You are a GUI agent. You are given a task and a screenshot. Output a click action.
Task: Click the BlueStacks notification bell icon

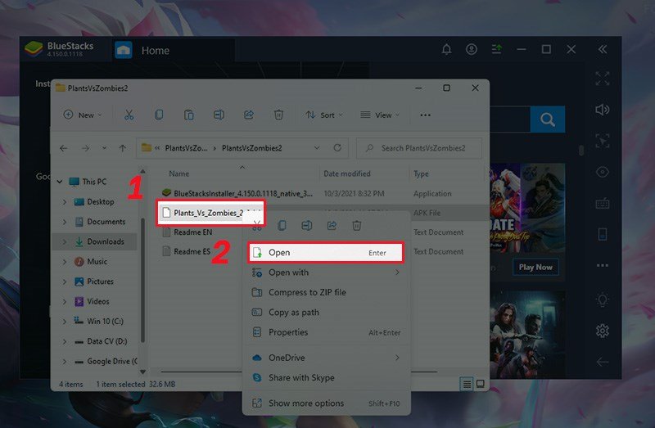click(446, 49)
